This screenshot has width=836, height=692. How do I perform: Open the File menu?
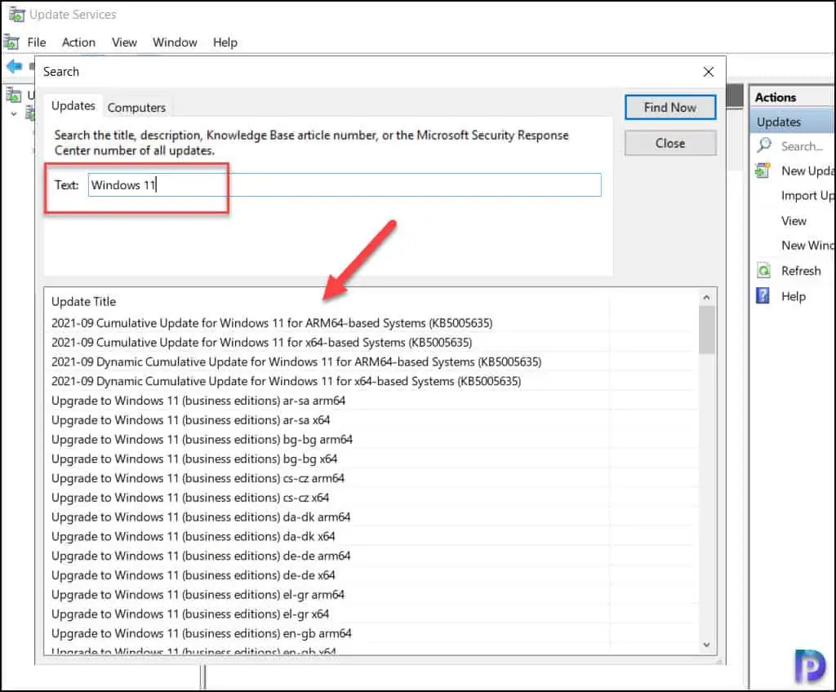point(37,42)
